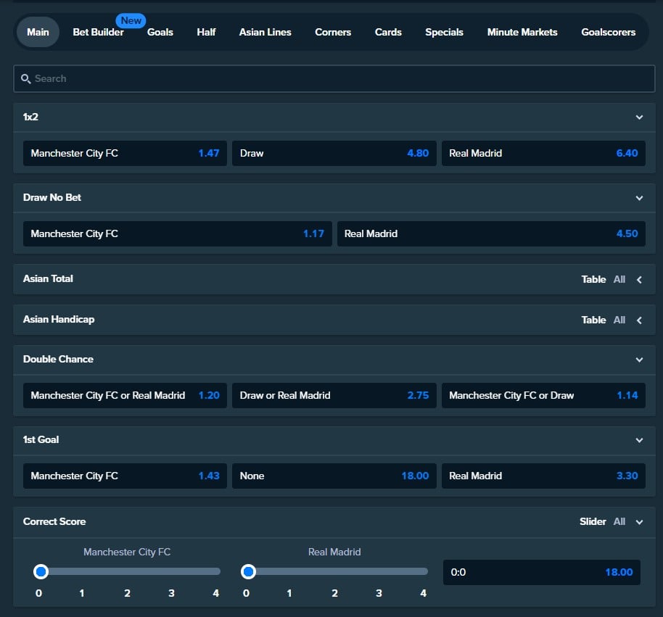The image size is (663, 617).
Task: Open the Goalscorers tab
Action: (x=608, y=32)
